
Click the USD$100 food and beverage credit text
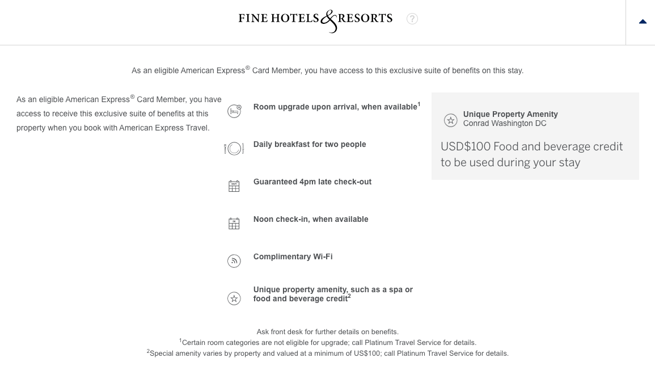532,154
